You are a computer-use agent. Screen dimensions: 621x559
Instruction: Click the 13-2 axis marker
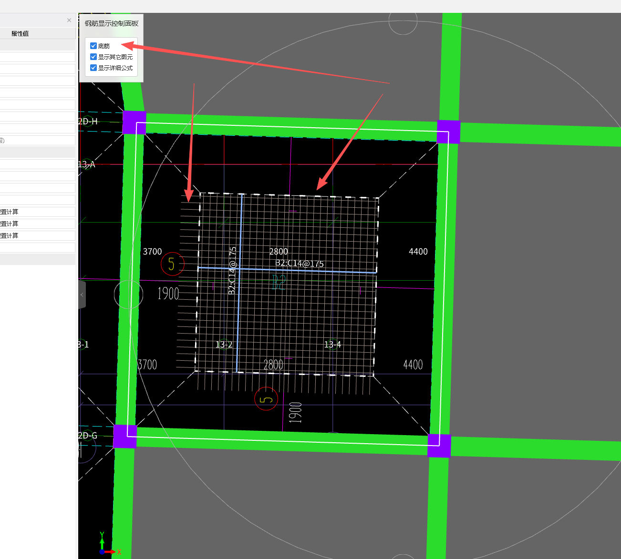point(224,345)
